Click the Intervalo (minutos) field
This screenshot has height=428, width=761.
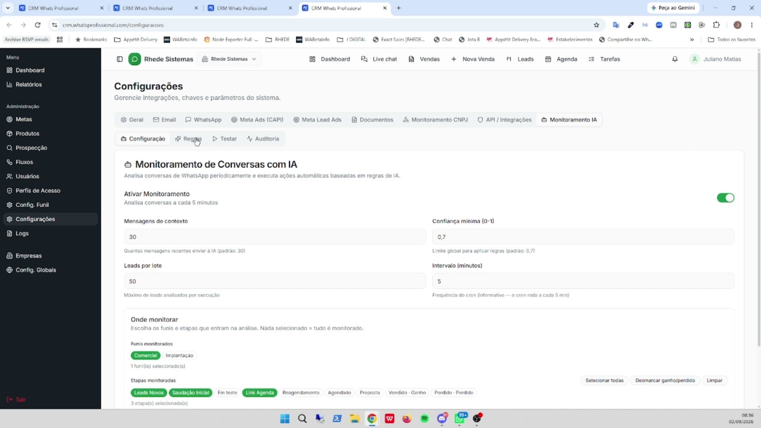click(x=583, y=281)
